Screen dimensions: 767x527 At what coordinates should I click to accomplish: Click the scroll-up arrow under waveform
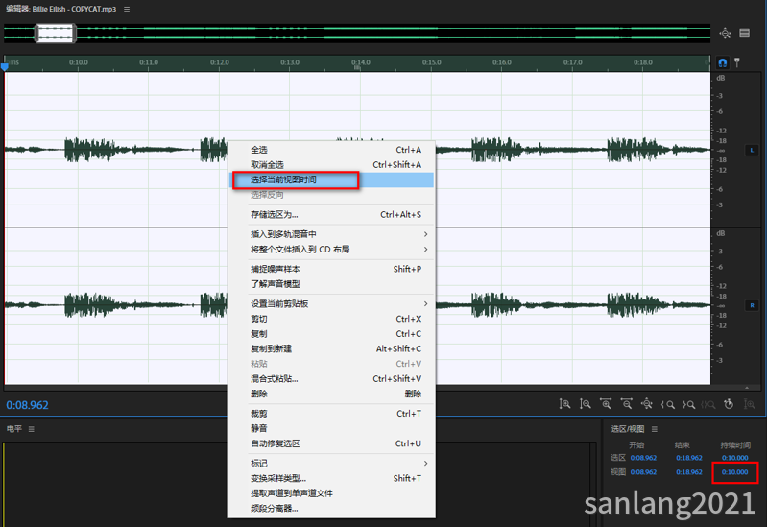point(747,388)
